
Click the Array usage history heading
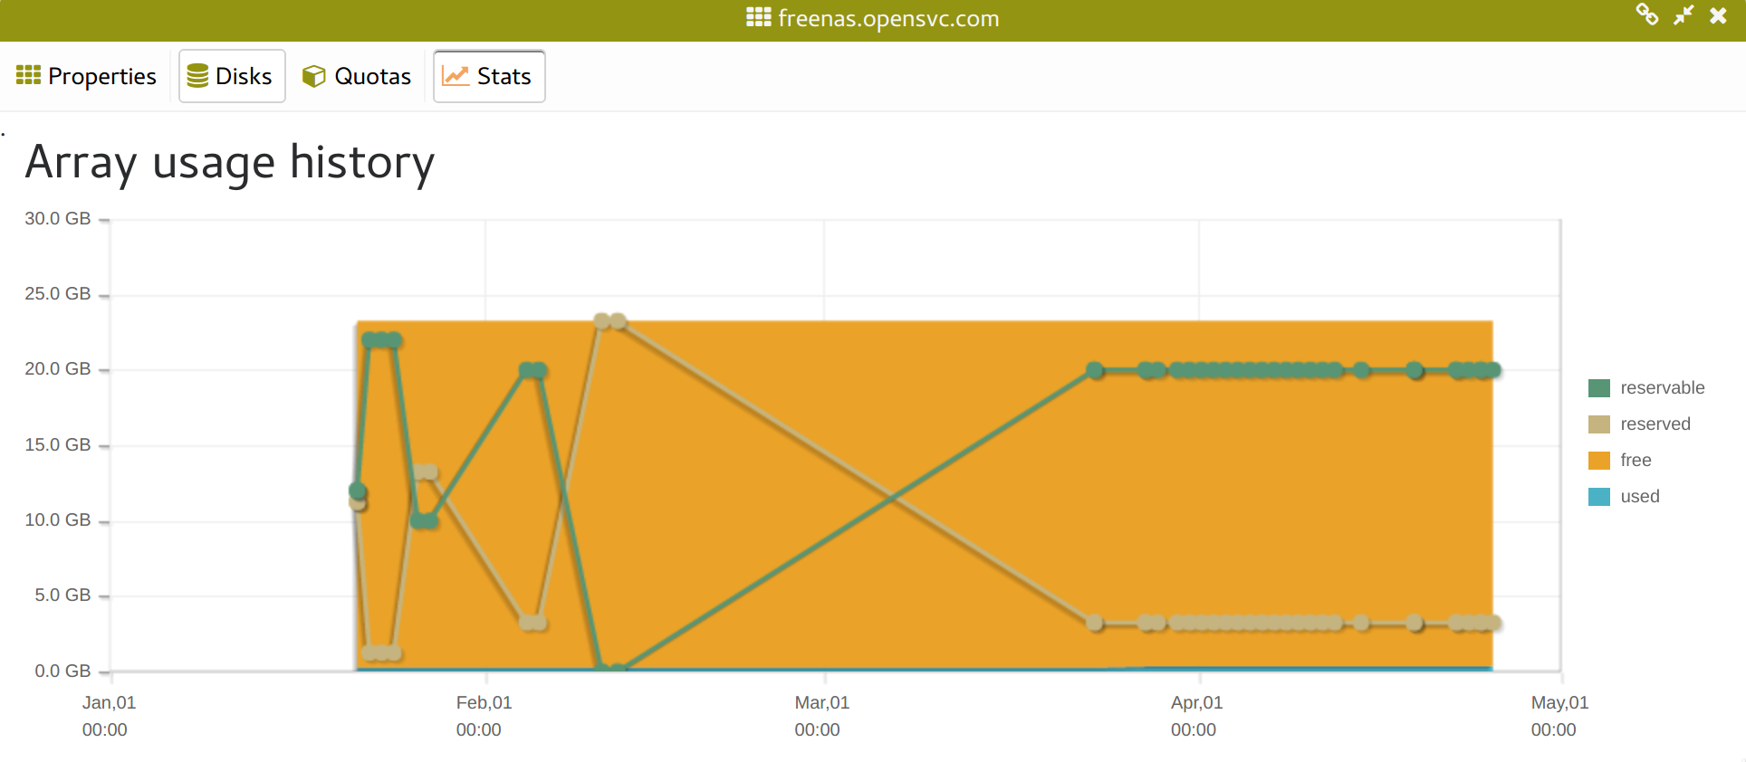click(230, 163)
